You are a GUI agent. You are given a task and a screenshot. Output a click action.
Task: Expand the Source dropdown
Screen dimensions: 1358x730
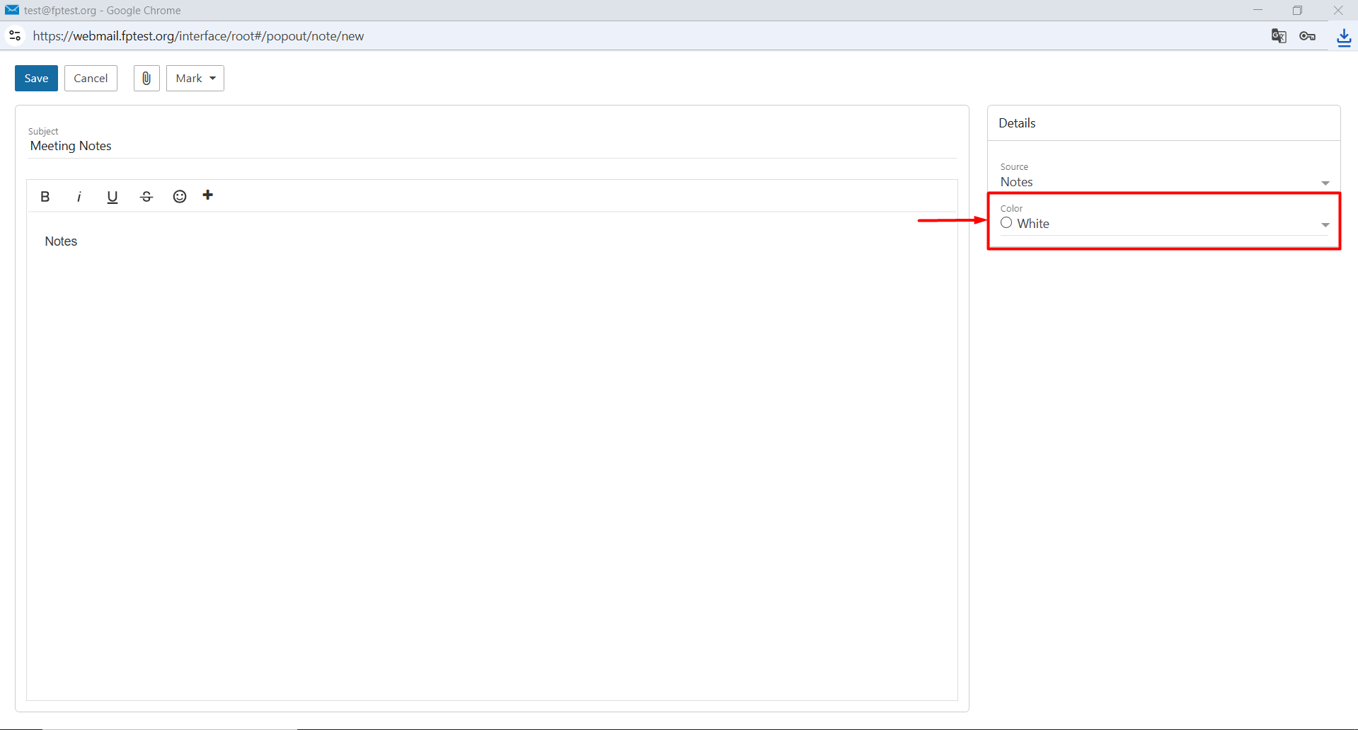click(x=1325, y=183)
